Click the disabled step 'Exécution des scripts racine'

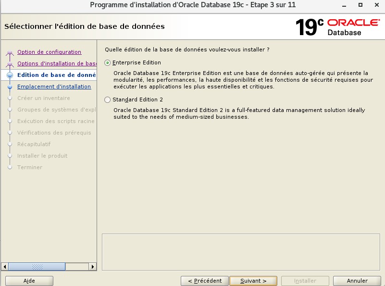tap(56, 121)
